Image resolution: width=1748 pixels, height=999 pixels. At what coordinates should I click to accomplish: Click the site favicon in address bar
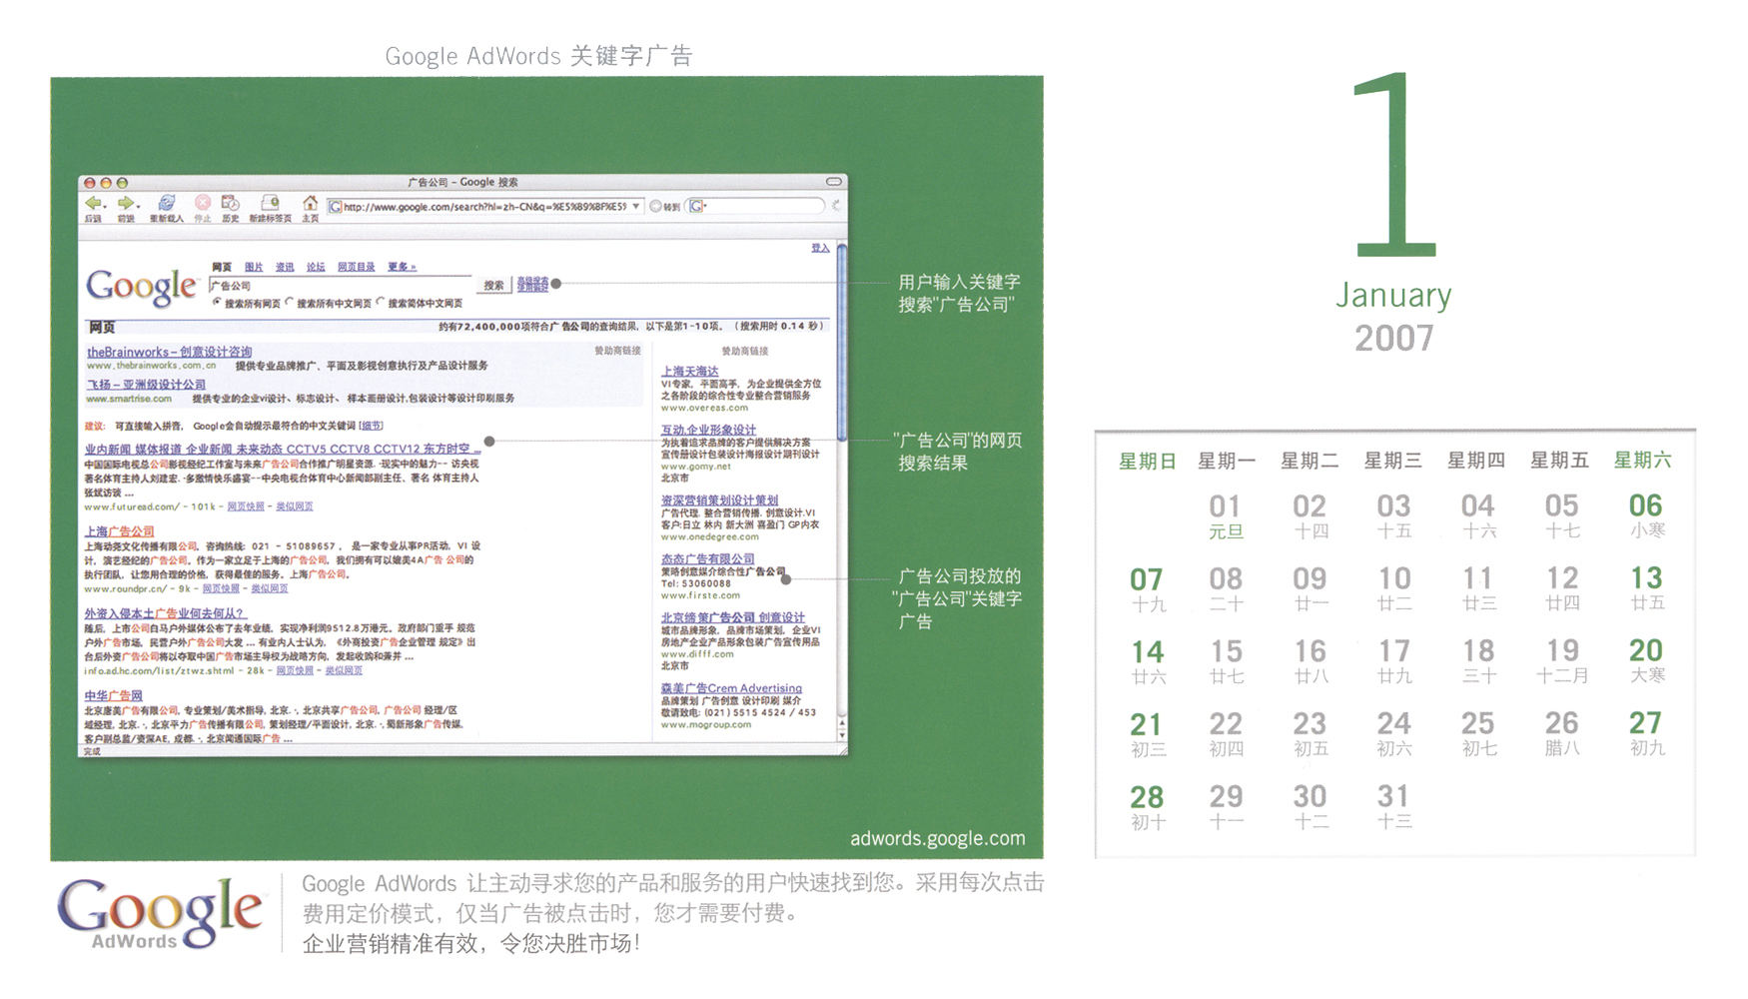point(336,207)
